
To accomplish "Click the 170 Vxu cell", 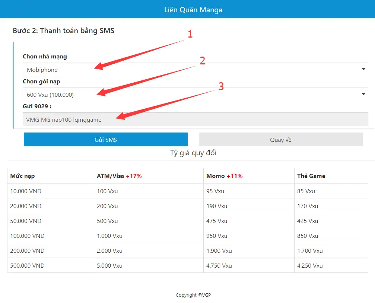I will tap(331, 206).
